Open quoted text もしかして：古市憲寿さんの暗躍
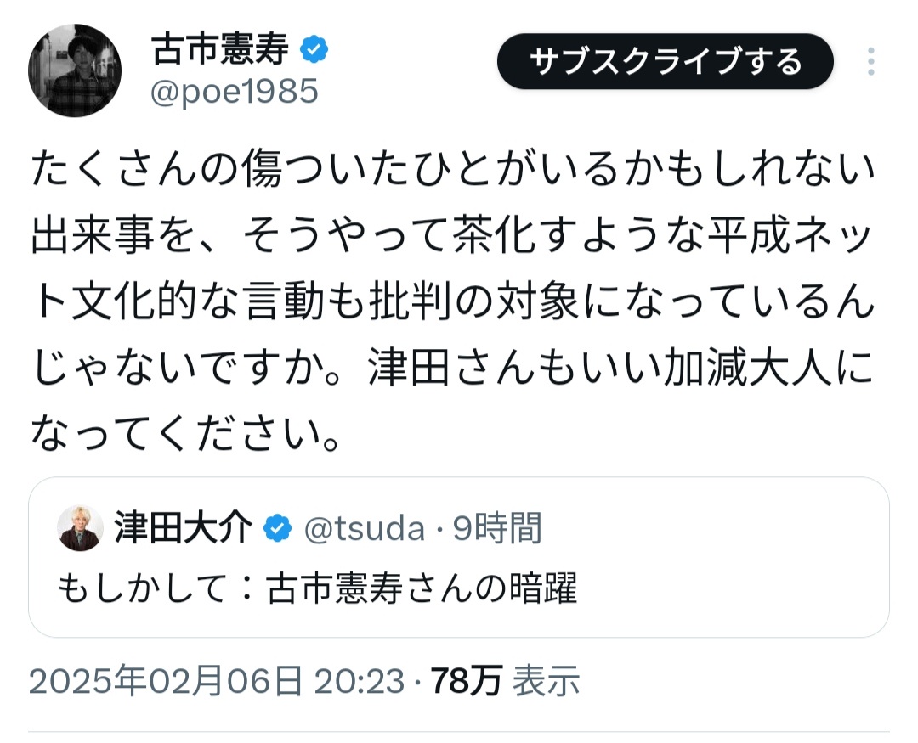Screen dimensions: 918x743 click(317, 588)
